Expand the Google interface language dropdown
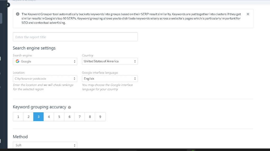270x151 pixels. pos(110,79)
